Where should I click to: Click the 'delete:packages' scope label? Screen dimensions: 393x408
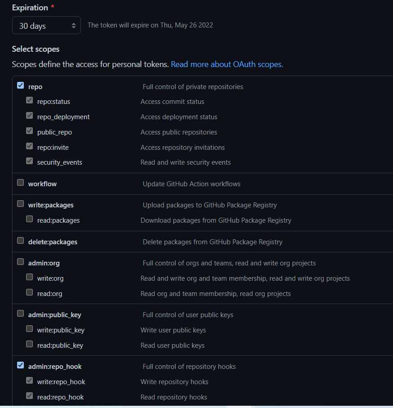(x=53, y=242)
